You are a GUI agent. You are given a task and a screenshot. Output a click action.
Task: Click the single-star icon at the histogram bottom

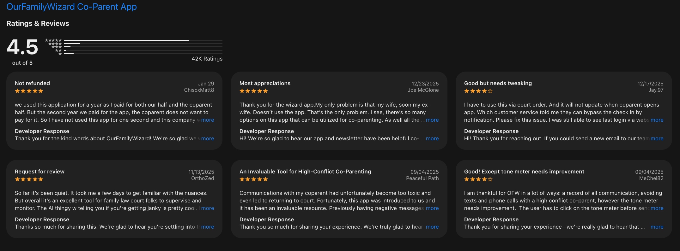coord(60,54)
